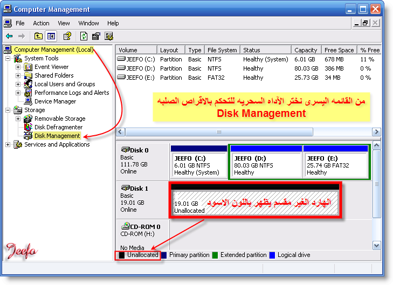Click the Unallocated black legend swatch

pos(122,255)
